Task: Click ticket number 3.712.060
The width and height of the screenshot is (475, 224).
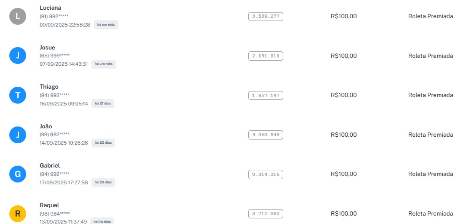Action: (265, 214)
